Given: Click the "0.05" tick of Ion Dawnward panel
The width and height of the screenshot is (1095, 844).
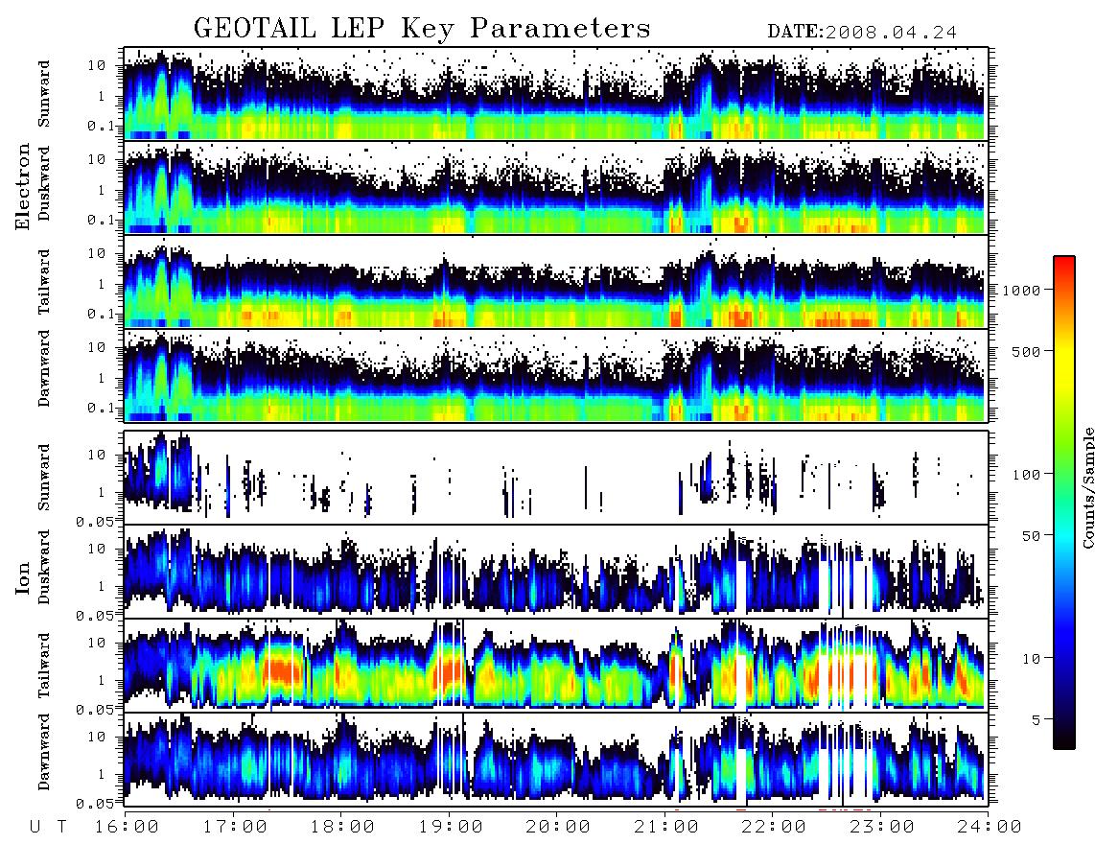Looking at the screenshot, I should point(96,804).
